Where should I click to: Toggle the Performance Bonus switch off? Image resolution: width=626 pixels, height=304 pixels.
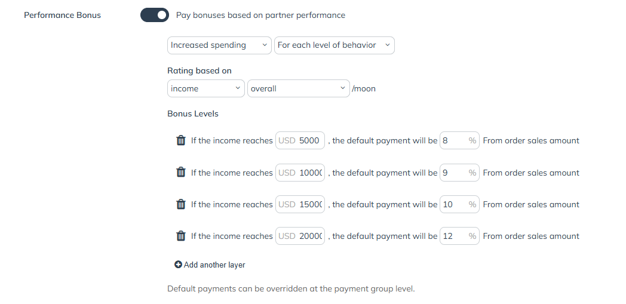click(x=155, y=15)
